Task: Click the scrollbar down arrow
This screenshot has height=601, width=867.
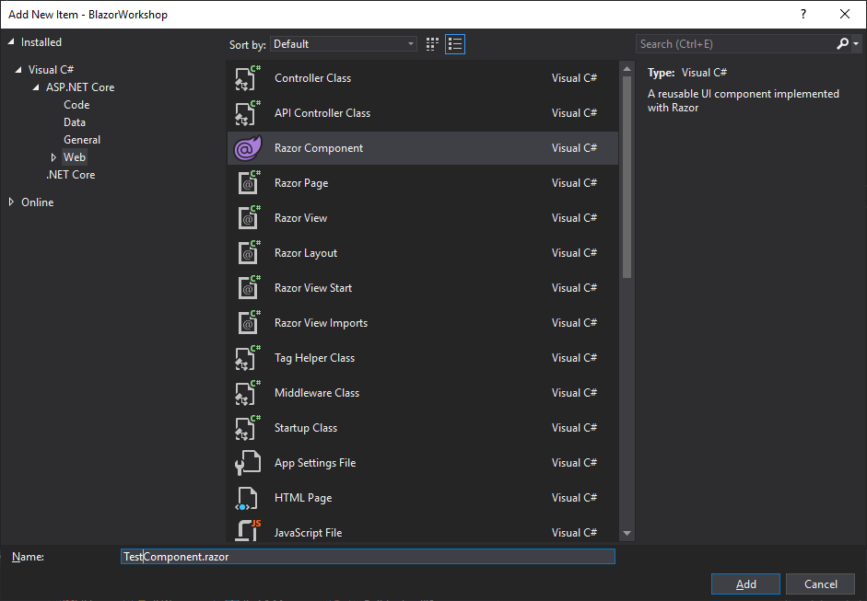Action: tap(627, 533)
